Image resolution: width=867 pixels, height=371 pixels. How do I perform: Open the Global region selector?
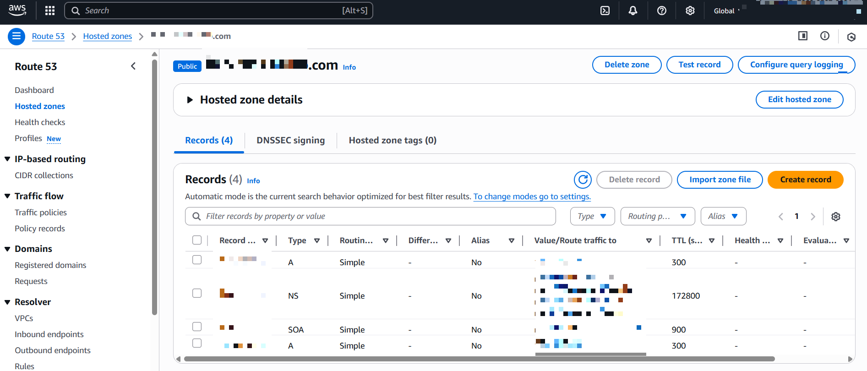tap(727, 11)
